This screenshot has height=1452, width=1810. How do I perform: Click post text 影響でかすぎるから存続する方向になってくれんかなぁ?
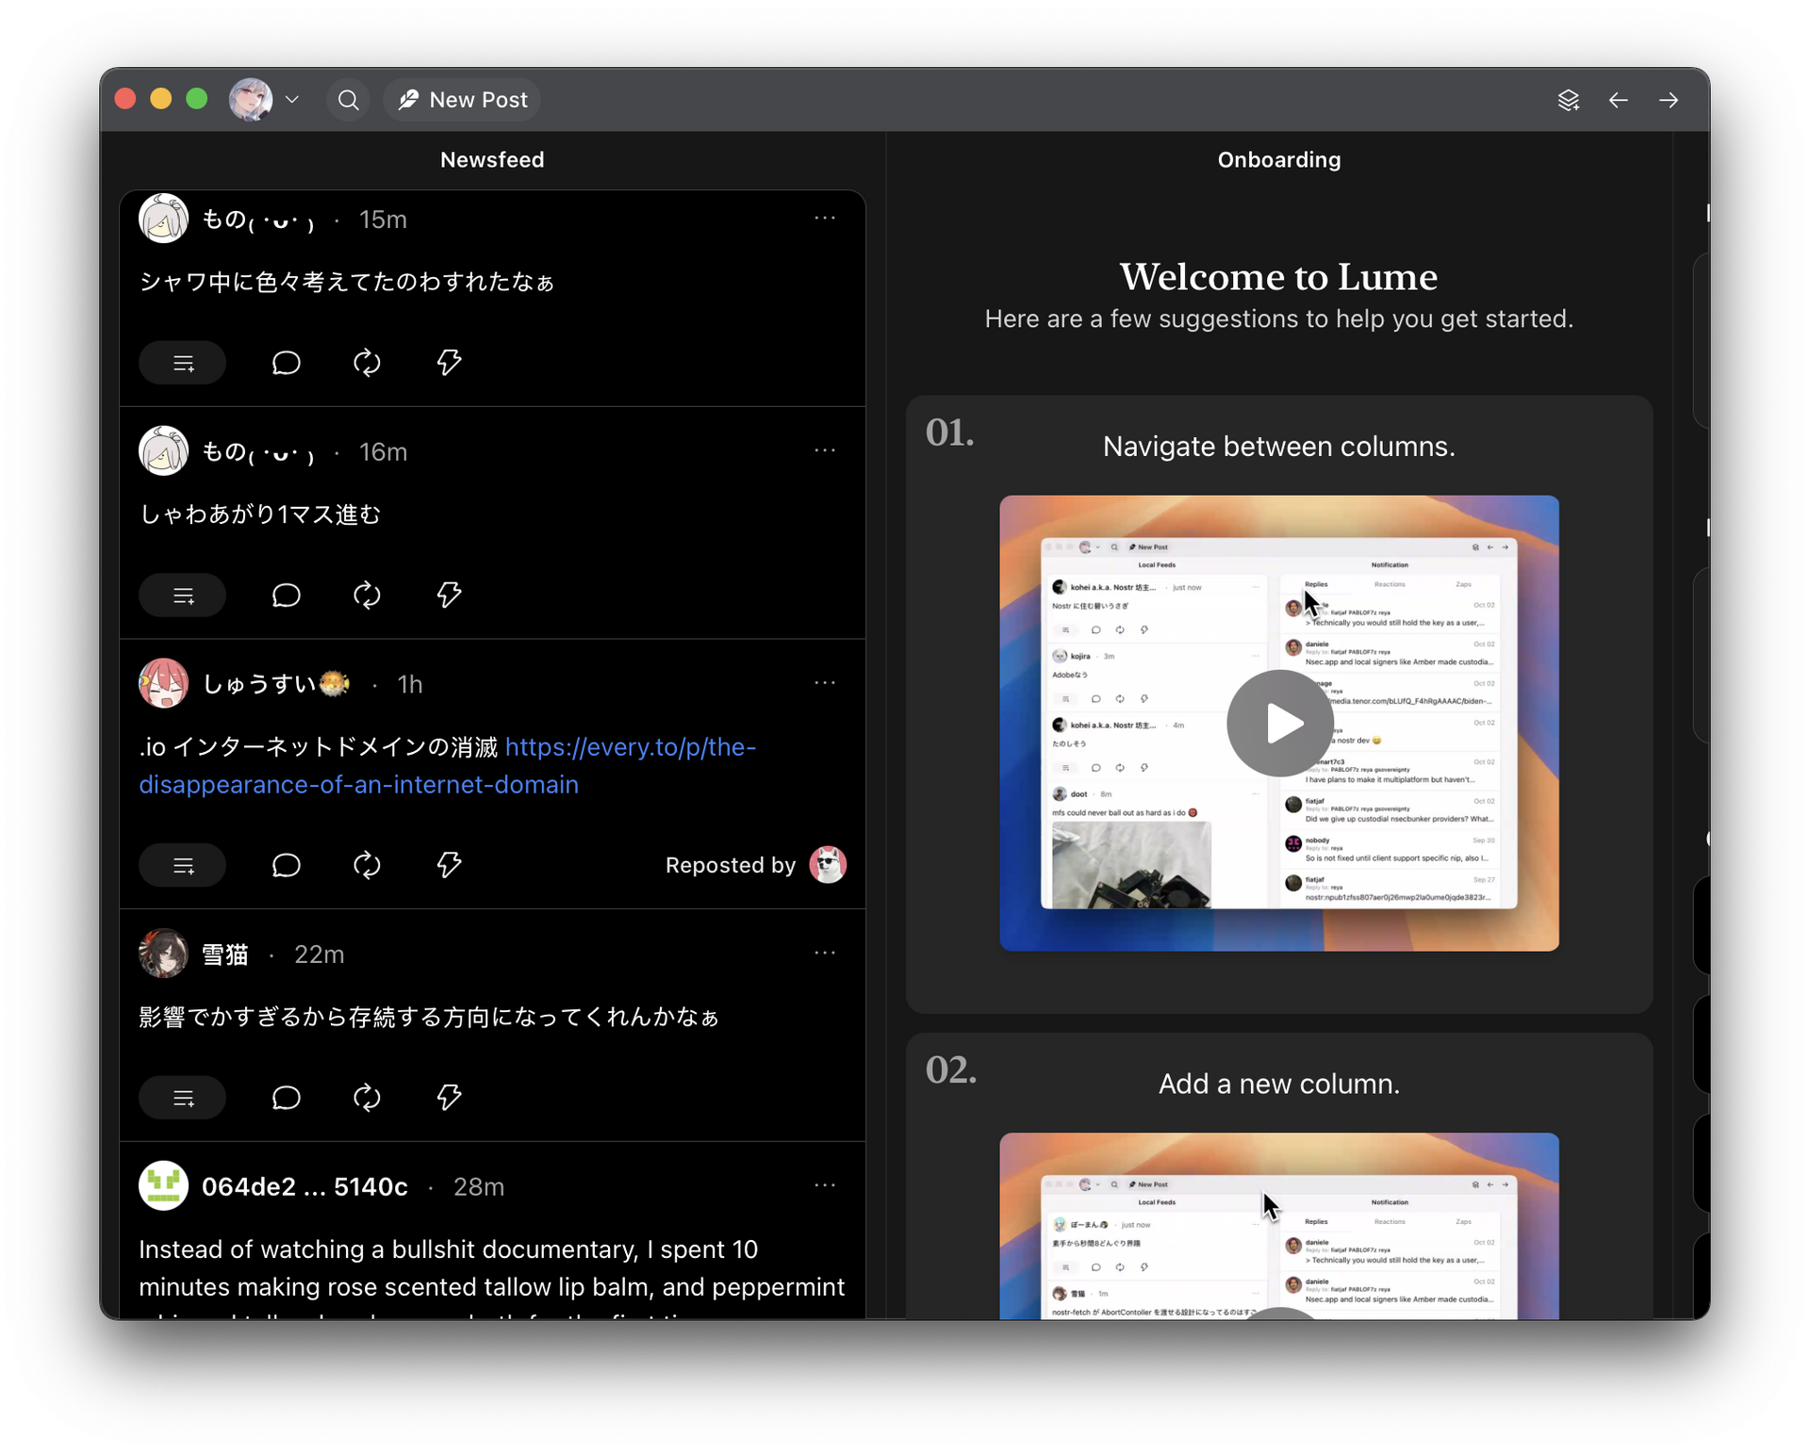(x=429, y=1017)
